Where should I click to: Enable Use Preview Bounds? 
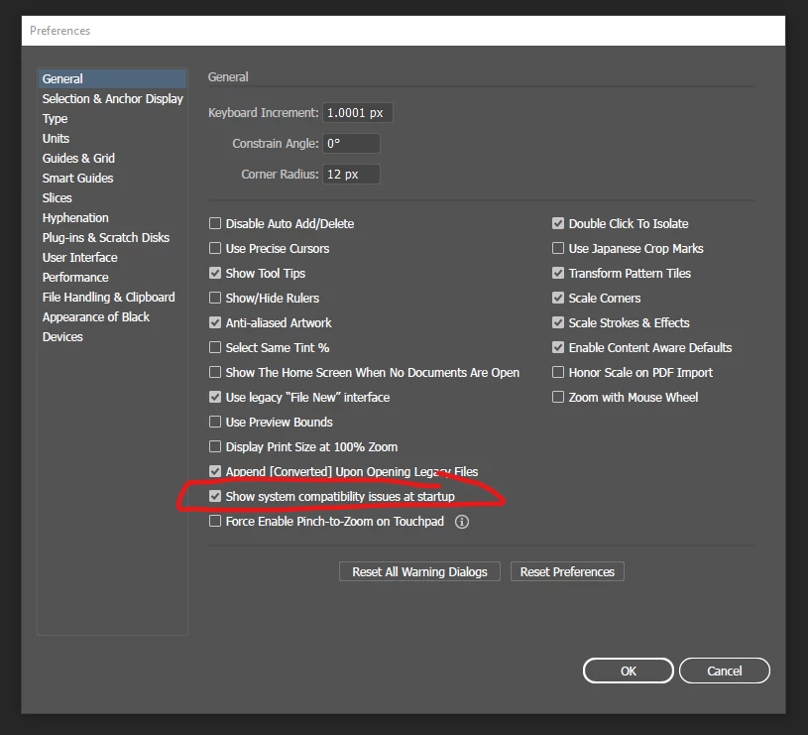(215, 422)
